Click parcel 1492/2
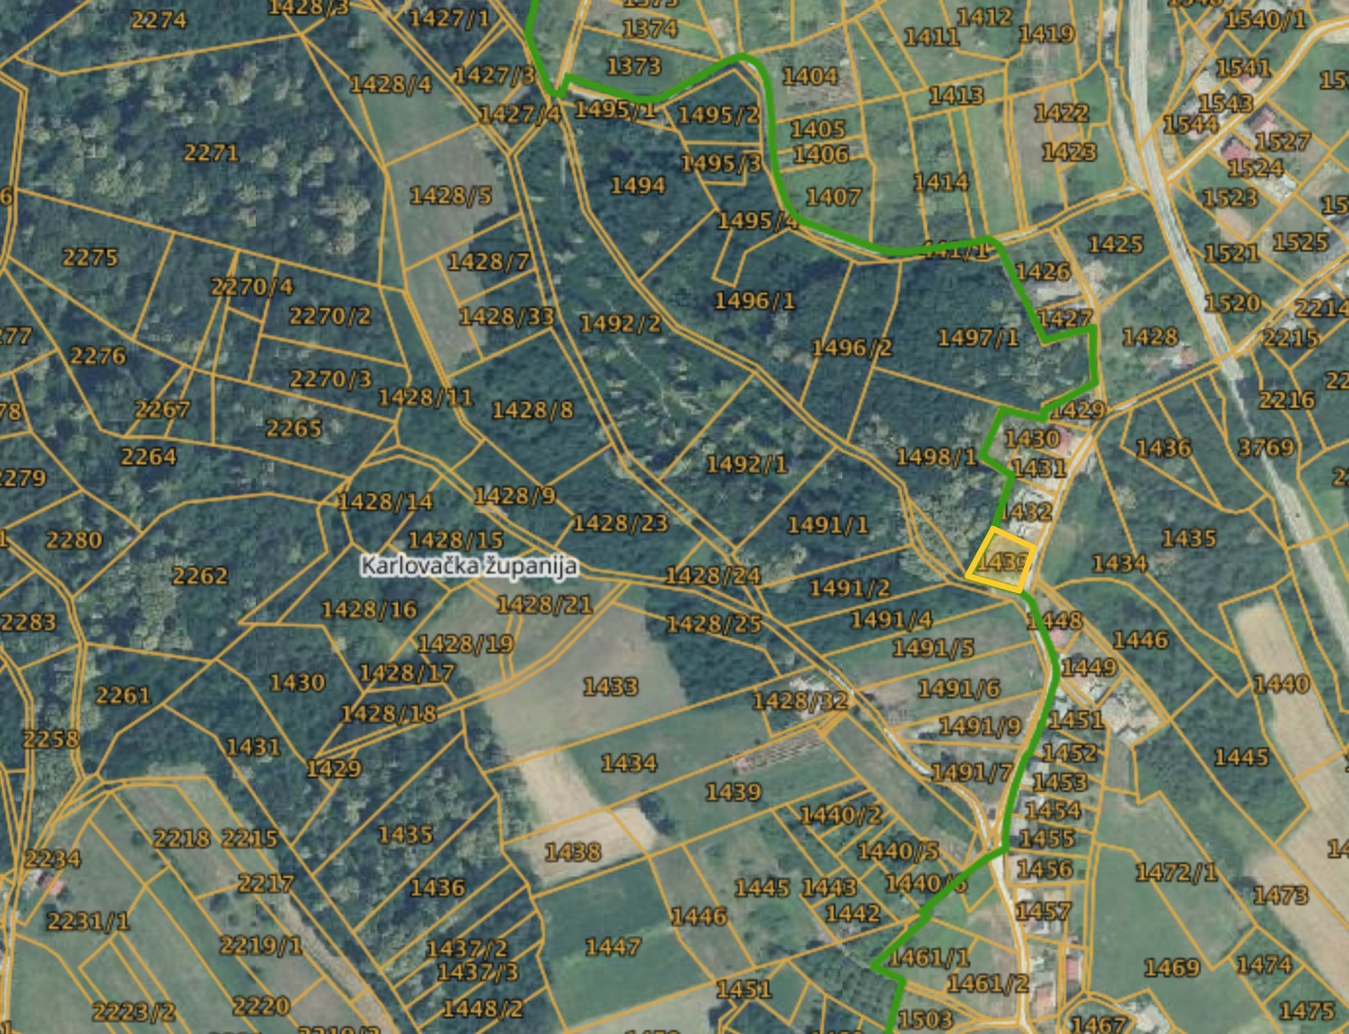 [x=620, y=324]
